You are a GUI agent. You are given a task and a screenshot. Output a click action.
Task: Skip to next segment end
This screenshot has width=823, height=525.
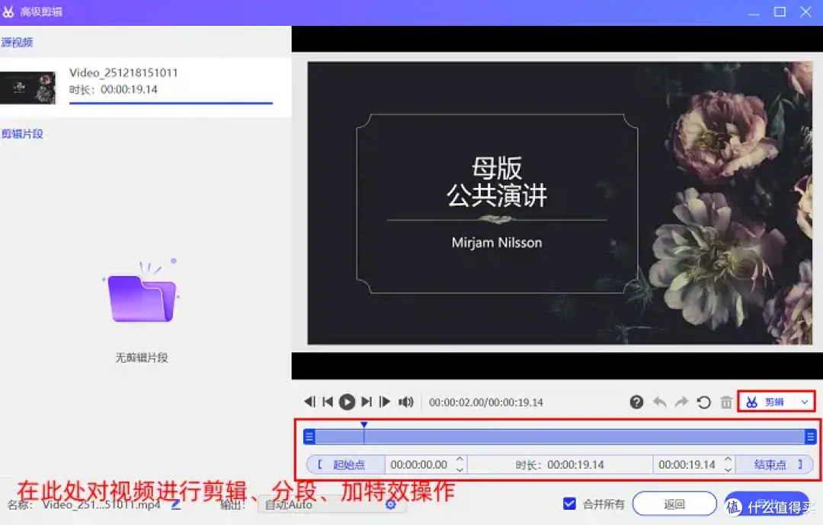click(x=367, y=402)
